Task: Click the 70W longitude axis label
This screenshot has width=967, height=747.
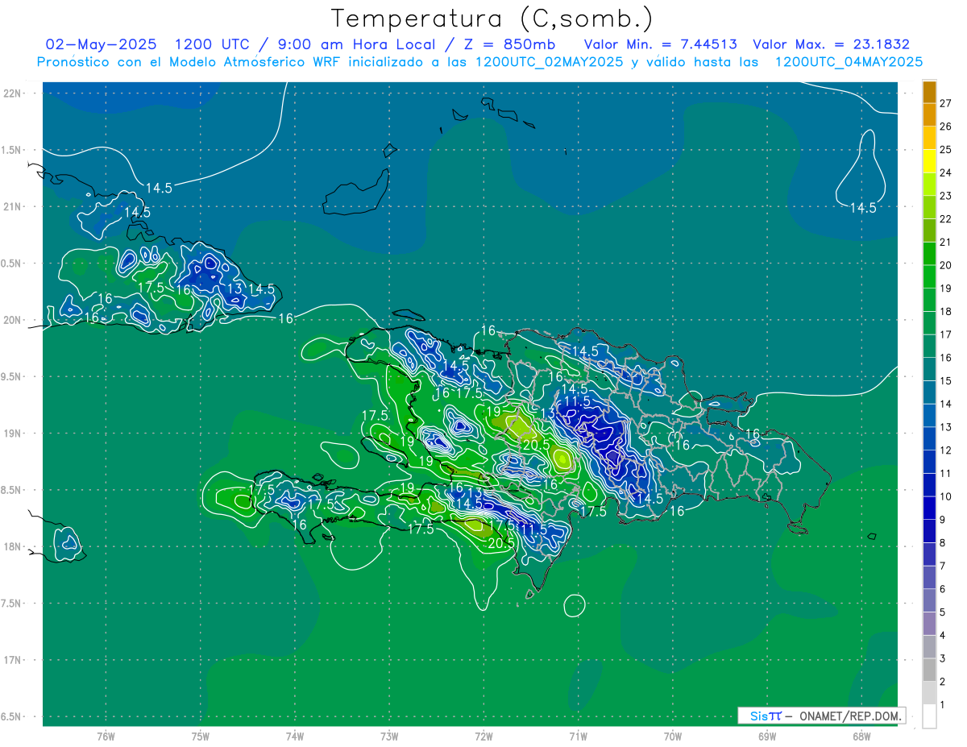Action: click(673, 737)
